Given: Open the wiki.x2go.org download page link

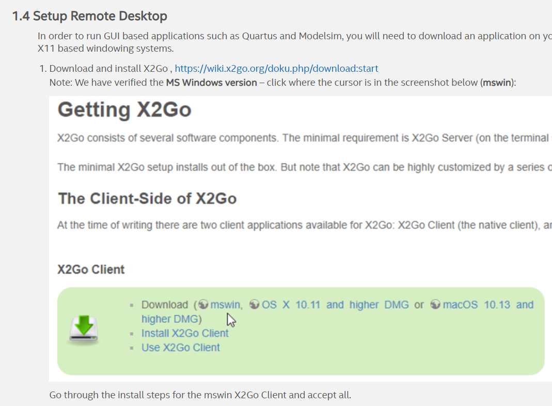Looking at the screenshot, I should point(276,68).
